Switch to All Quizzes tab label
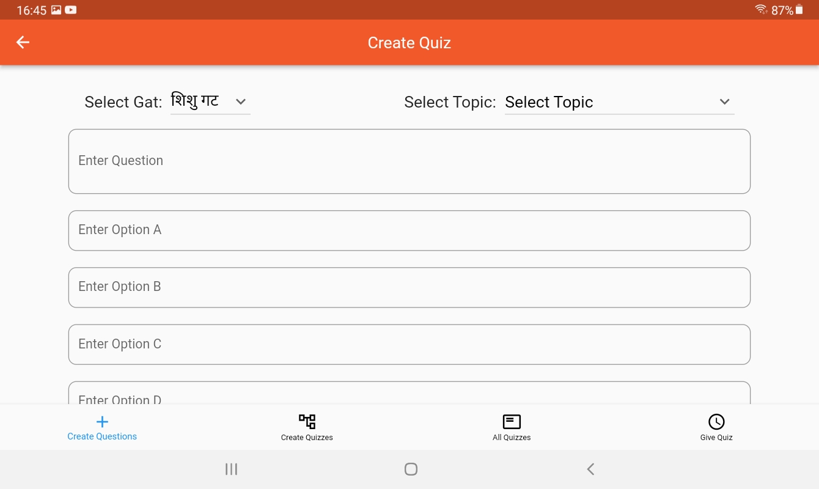This screenshot has height=489, width=819. 512,438
